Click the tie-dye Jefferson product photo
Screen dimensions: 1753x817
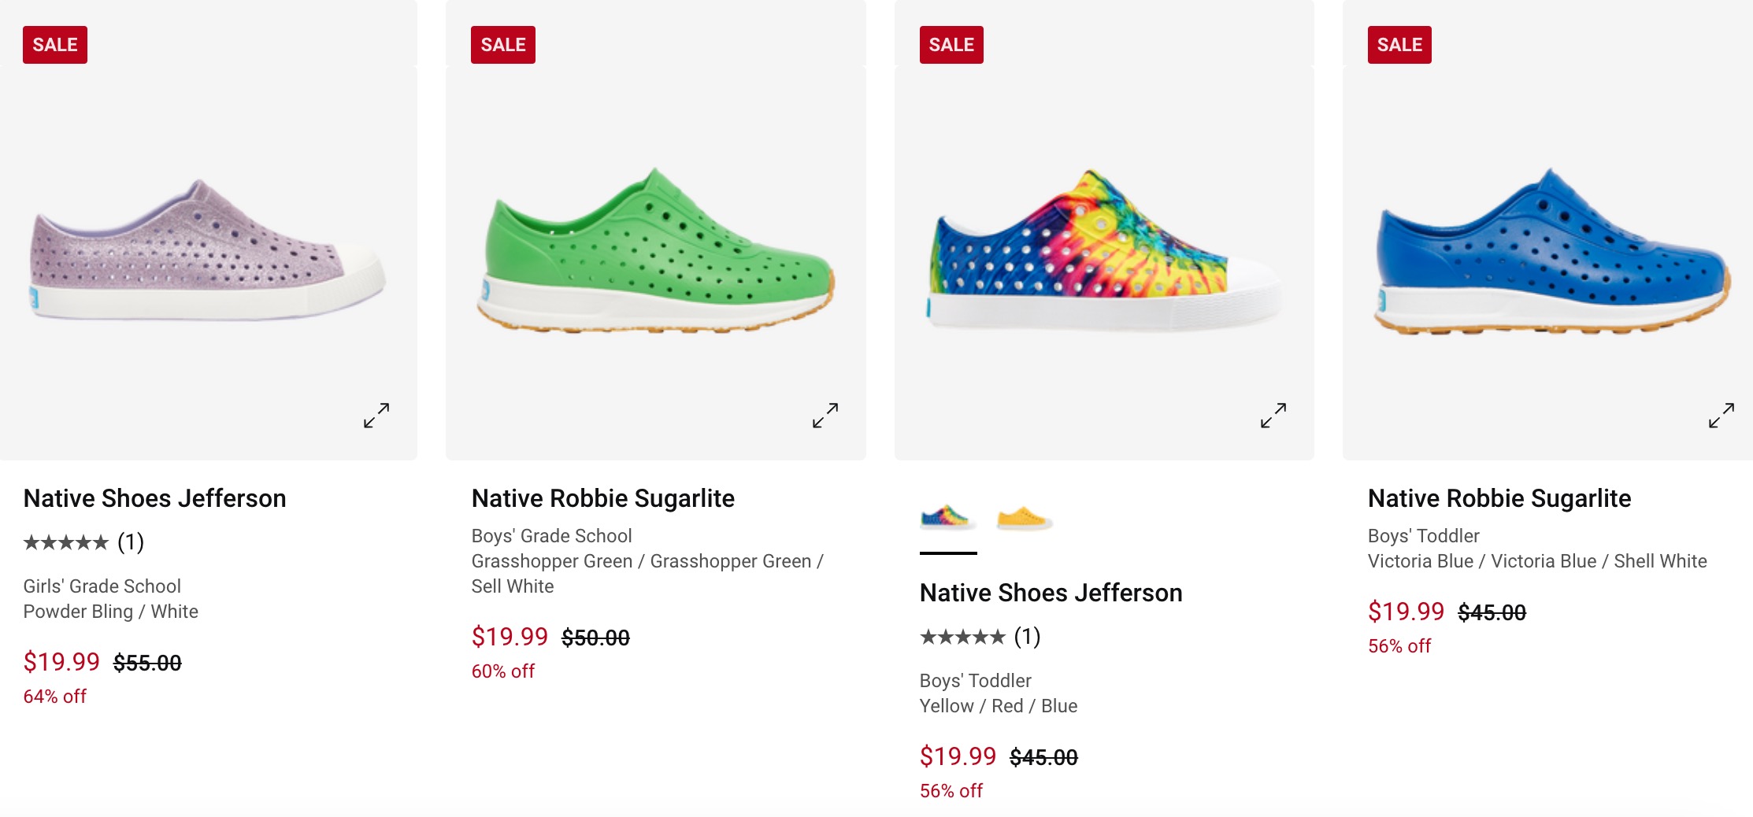(1103, 250)
